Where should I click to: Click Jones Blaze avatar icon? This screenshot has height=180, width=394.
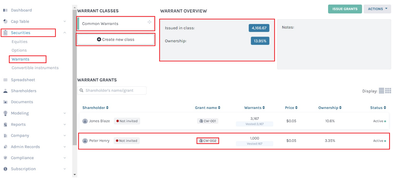coord(85,121)
